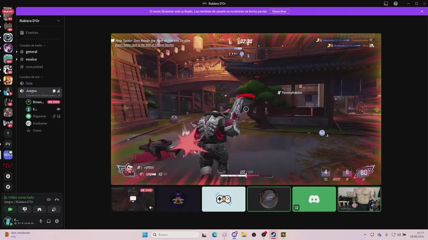The width and height of the screenshot is (428, 240).
Task: Open noise suppression waveform icon
Action: 49,200
